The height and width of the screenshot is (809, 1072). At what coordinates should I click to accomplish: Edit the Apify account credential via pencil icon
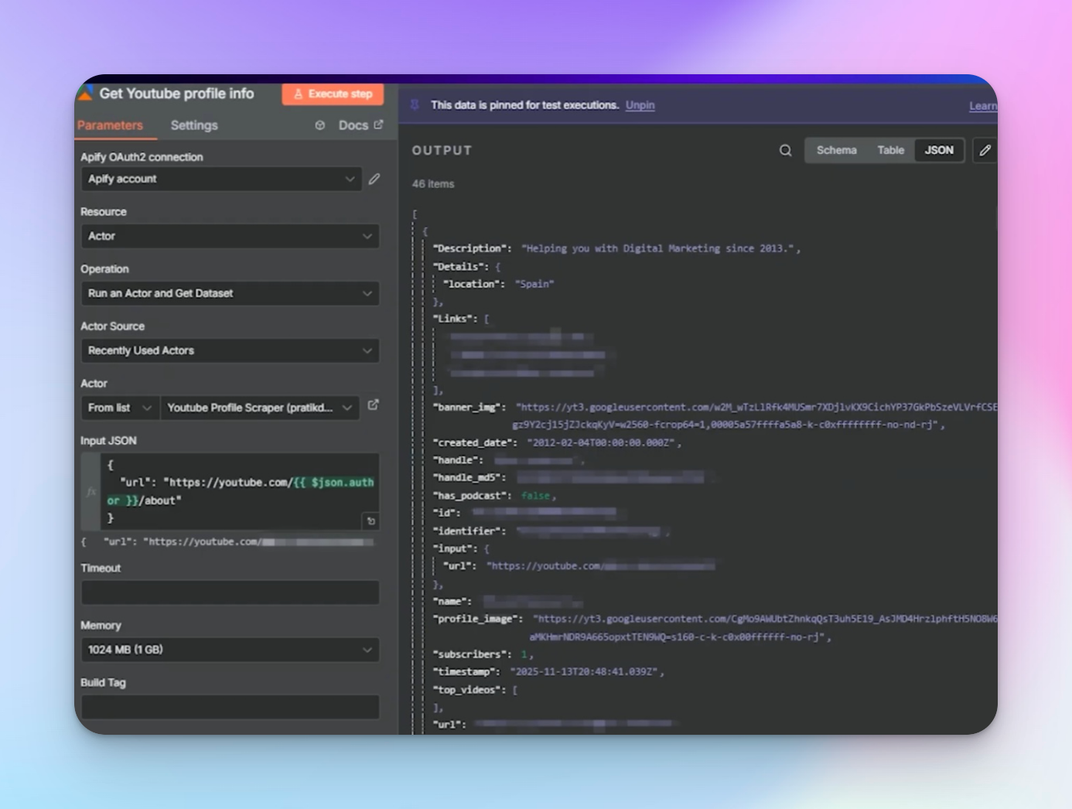pyautogui.click(x=374, y=179)
